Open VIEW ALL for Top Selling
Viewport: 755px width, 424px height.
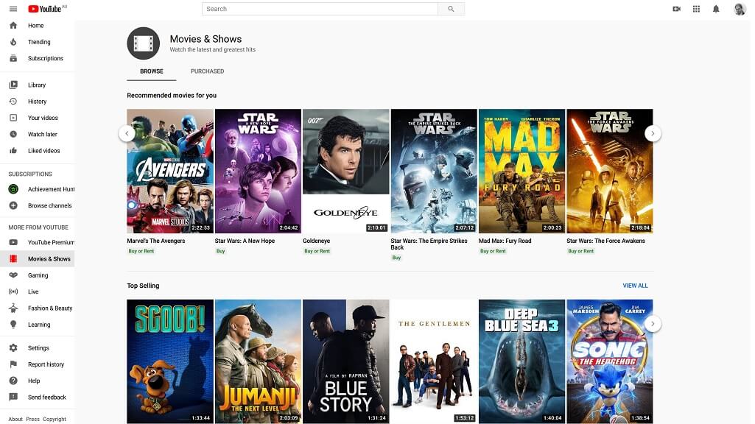[635, 285]
